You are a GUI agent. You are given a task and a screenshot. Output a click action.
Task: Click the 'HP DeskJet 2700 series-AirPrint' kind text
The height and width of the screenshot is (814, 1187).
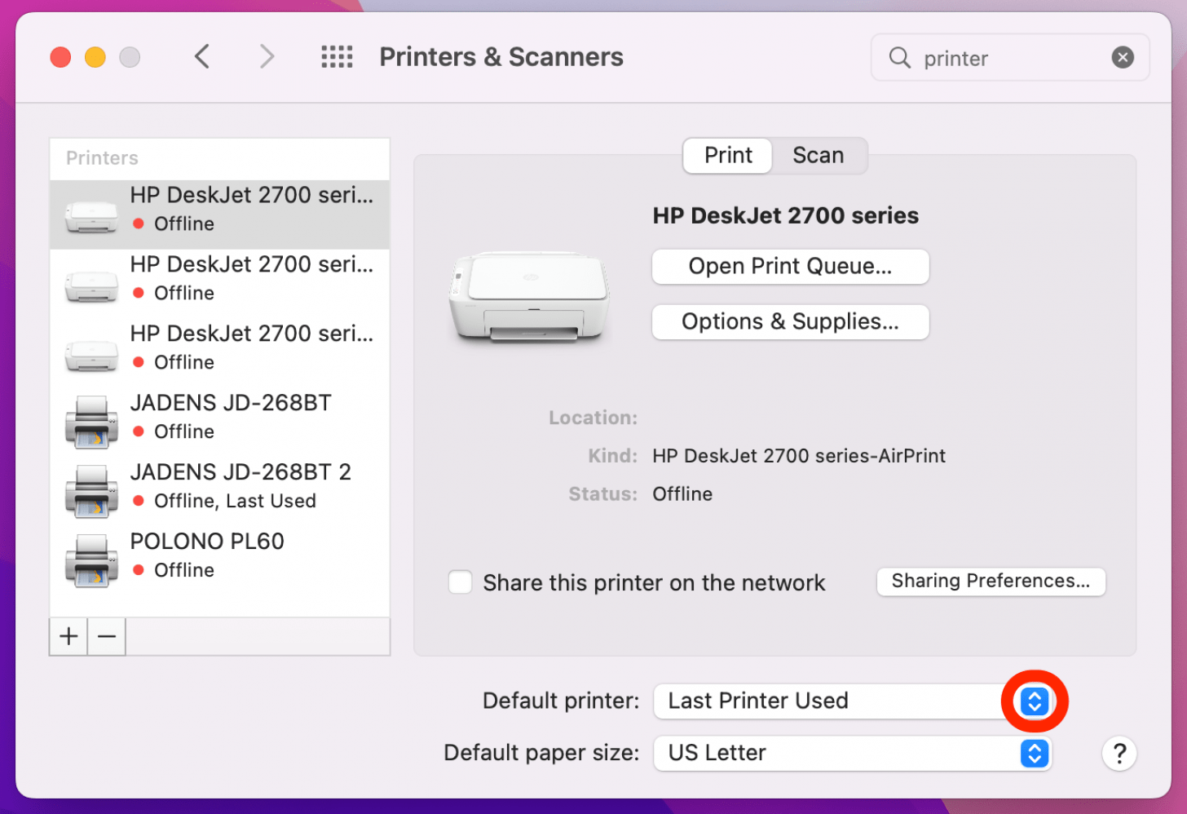[x=799, y=456]
